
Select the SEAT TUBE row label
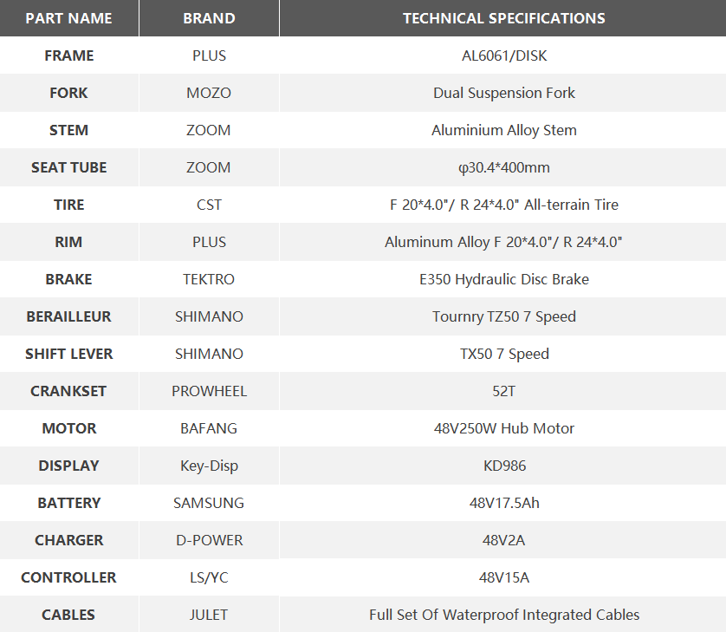pyautogui.click(x=68, y=167)
